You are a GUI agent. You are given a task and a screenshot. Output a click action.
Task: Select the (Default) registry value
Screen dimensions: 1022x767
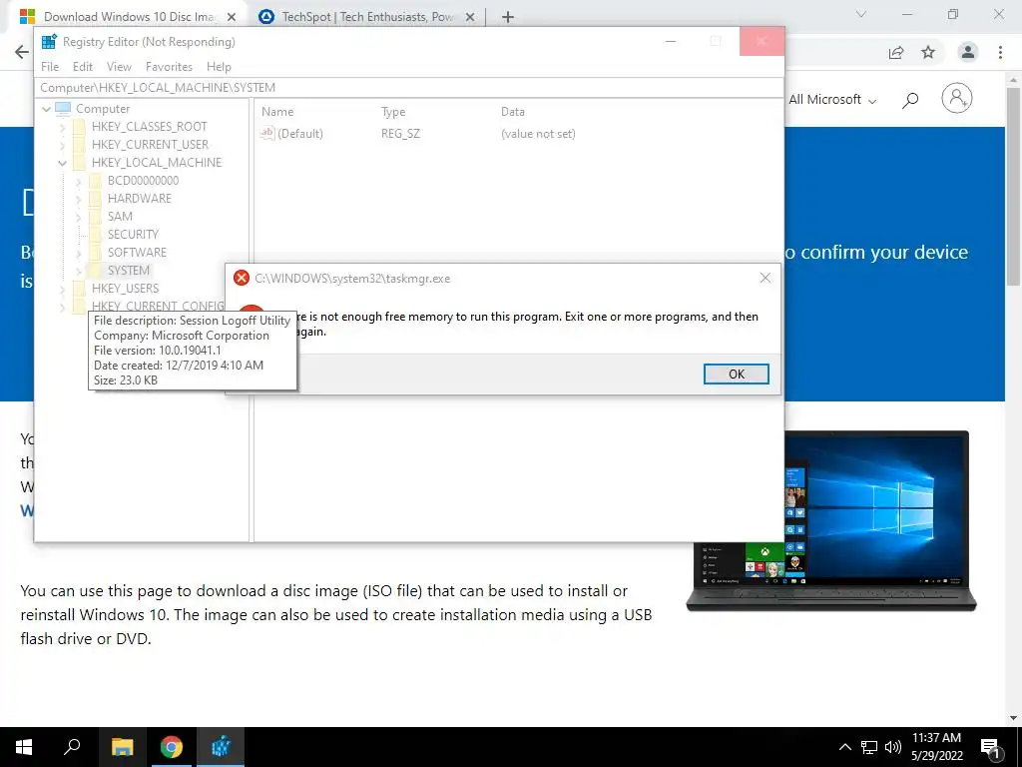pyautogui.click(x=299, y=134)
